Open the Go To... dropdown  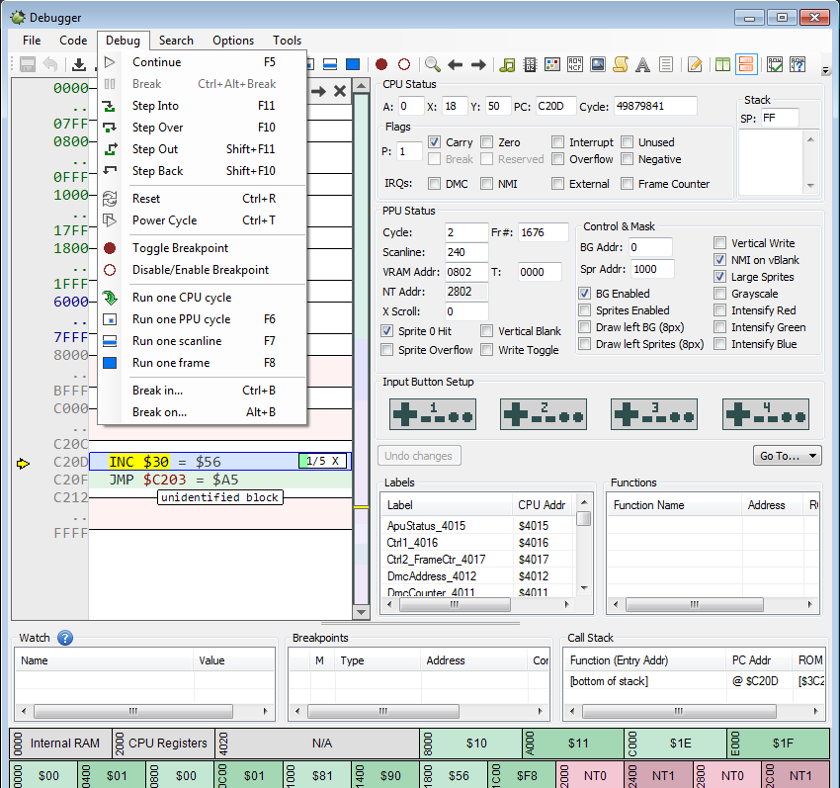[787, 456]
